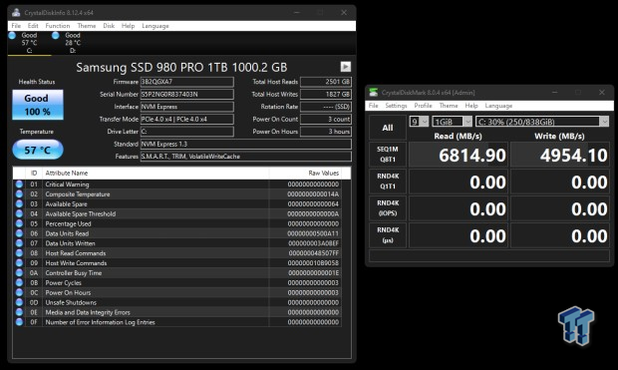Click the Critical Warning status dot

pos(19,185)
